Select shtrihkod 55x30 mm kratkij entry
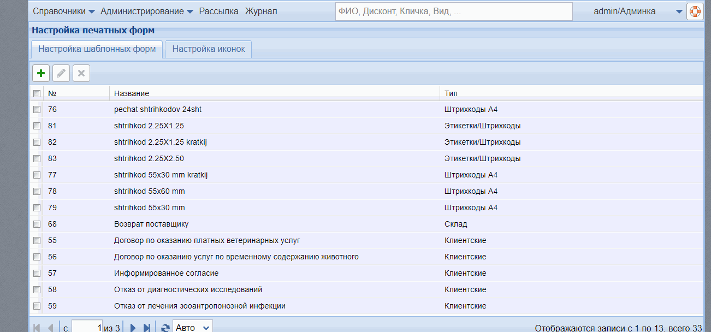 (161, 175)
